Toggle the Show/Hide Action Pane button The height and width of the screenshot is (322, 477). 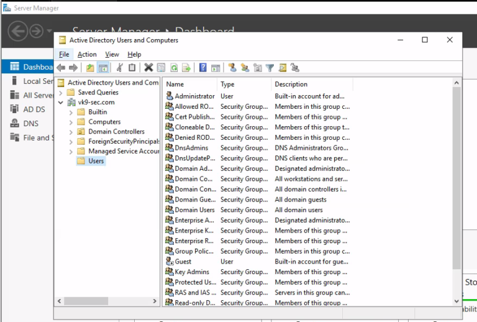[216, 68]
